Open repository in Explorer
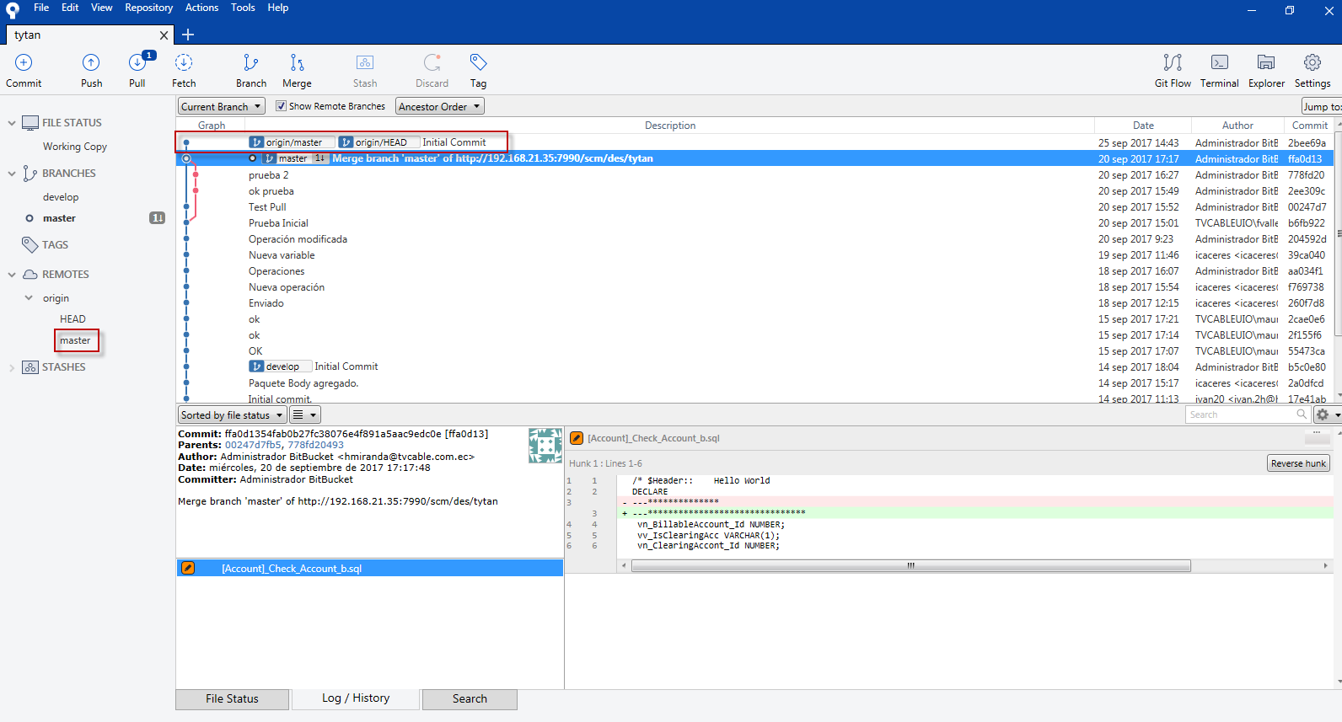This screenshot has width=1342, height=722. pyautogui.click(x=1266, y=62)
